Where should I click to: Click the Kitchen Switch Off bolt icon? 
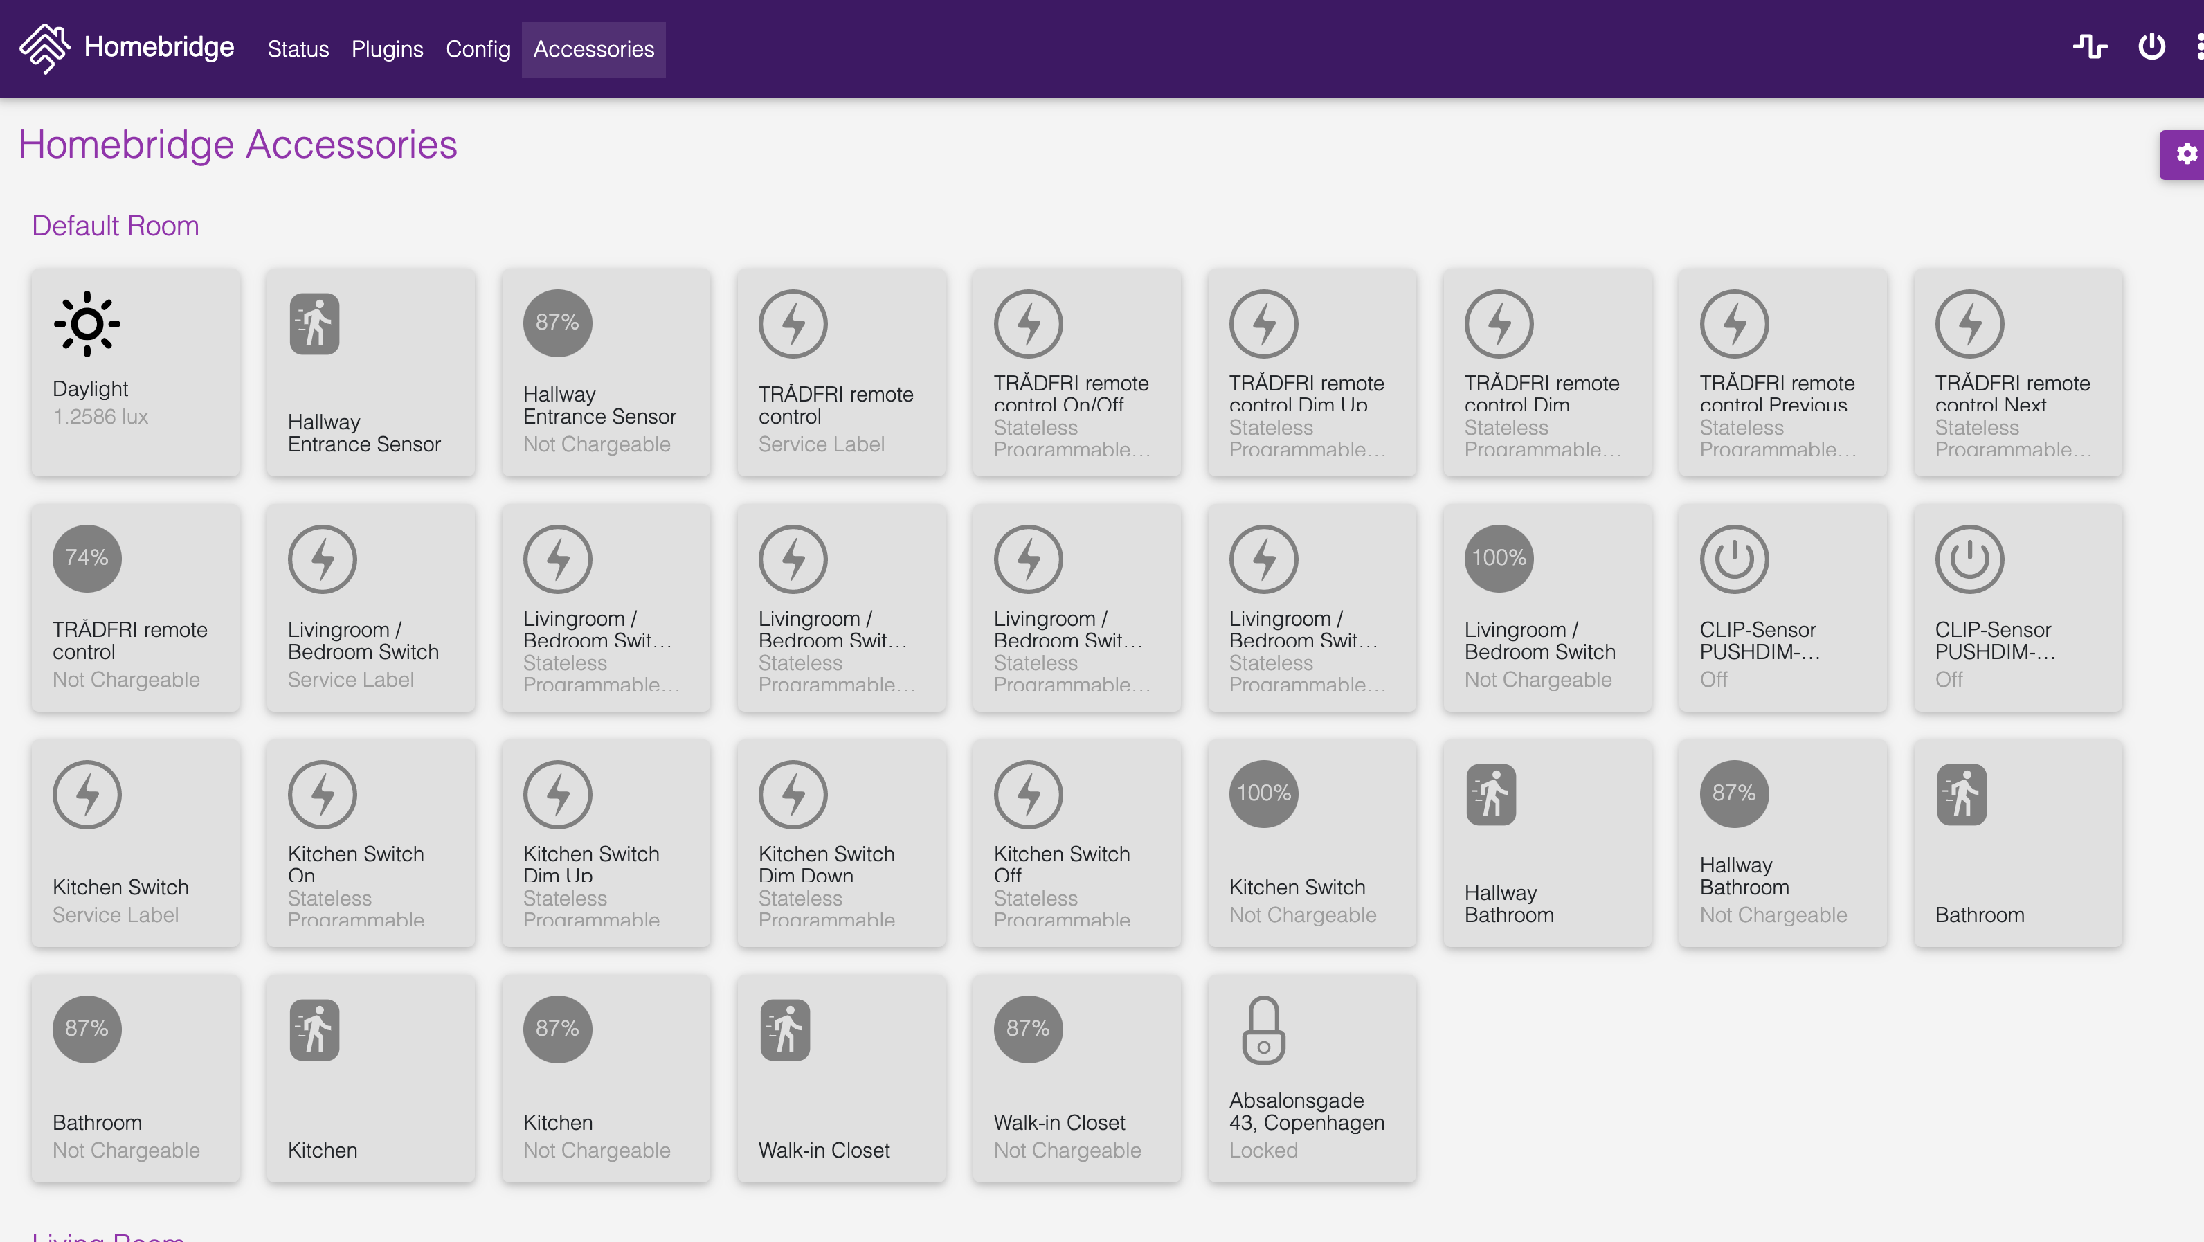coord(1027,793)
